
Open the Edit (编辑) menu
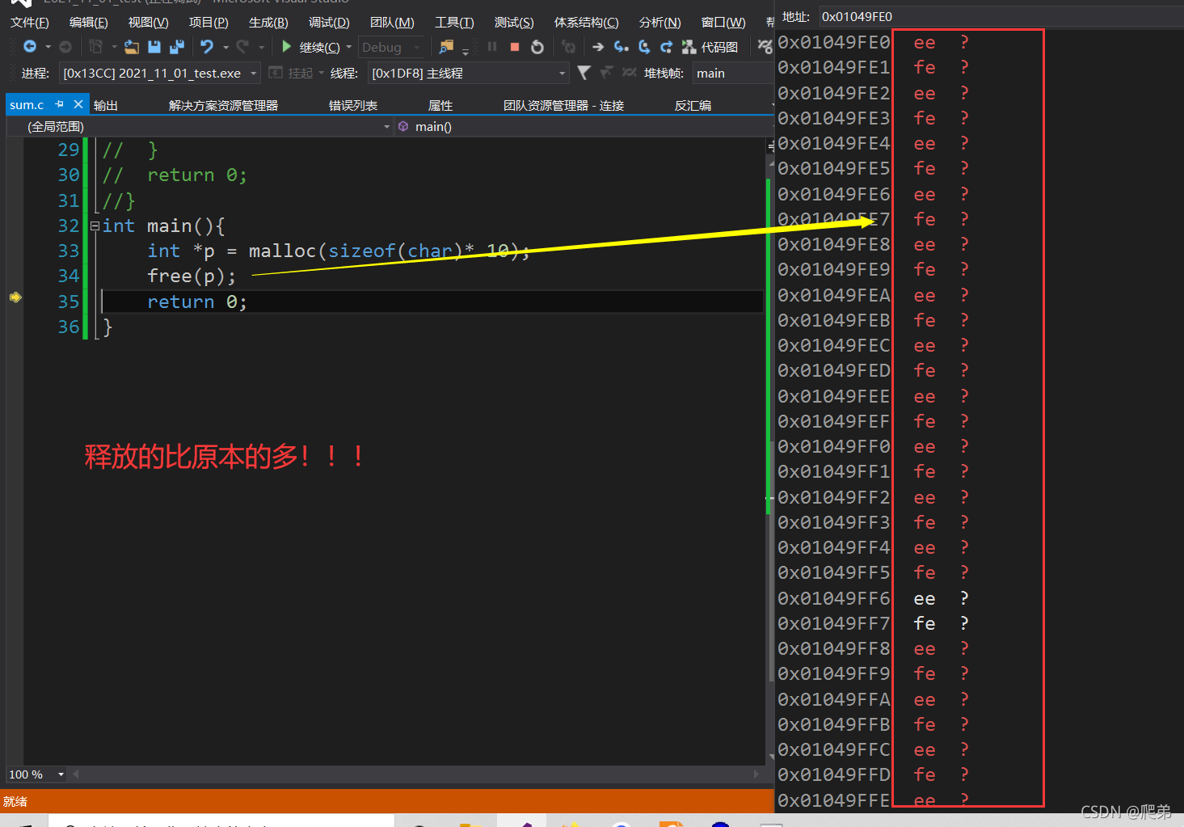pyautogui.click(x=89, y=22)
